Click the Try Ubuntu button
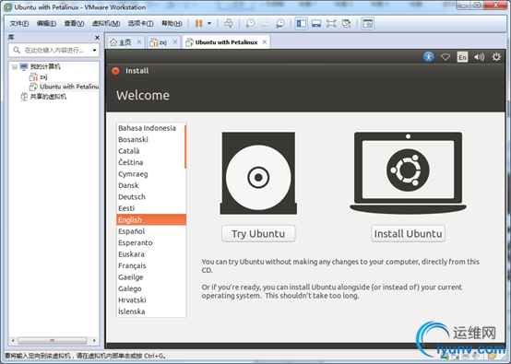Screen dimensions: 511x364 click(258, 233)
